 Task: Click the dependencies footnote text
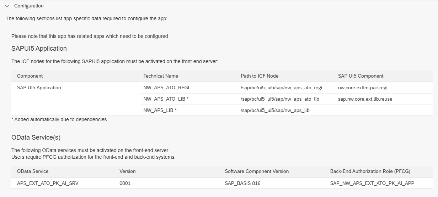pos(59,119)
